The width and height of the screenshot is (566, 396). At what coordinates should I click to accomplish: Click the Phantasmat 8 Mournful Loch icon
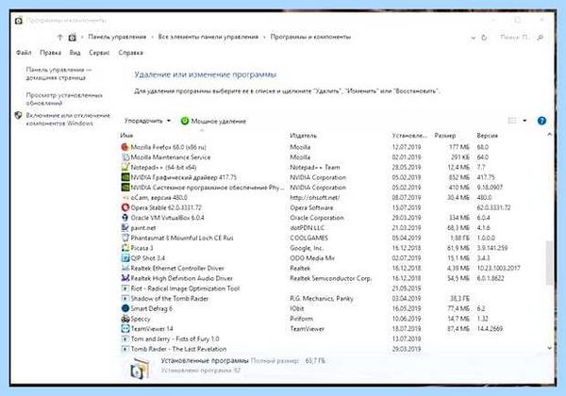click(125, 238)
